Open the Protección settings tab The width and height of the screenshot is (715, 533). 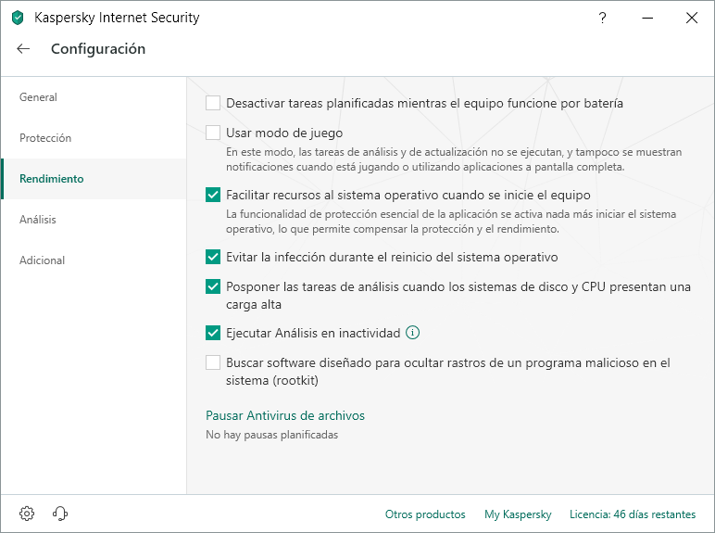[x=45, y=138]
